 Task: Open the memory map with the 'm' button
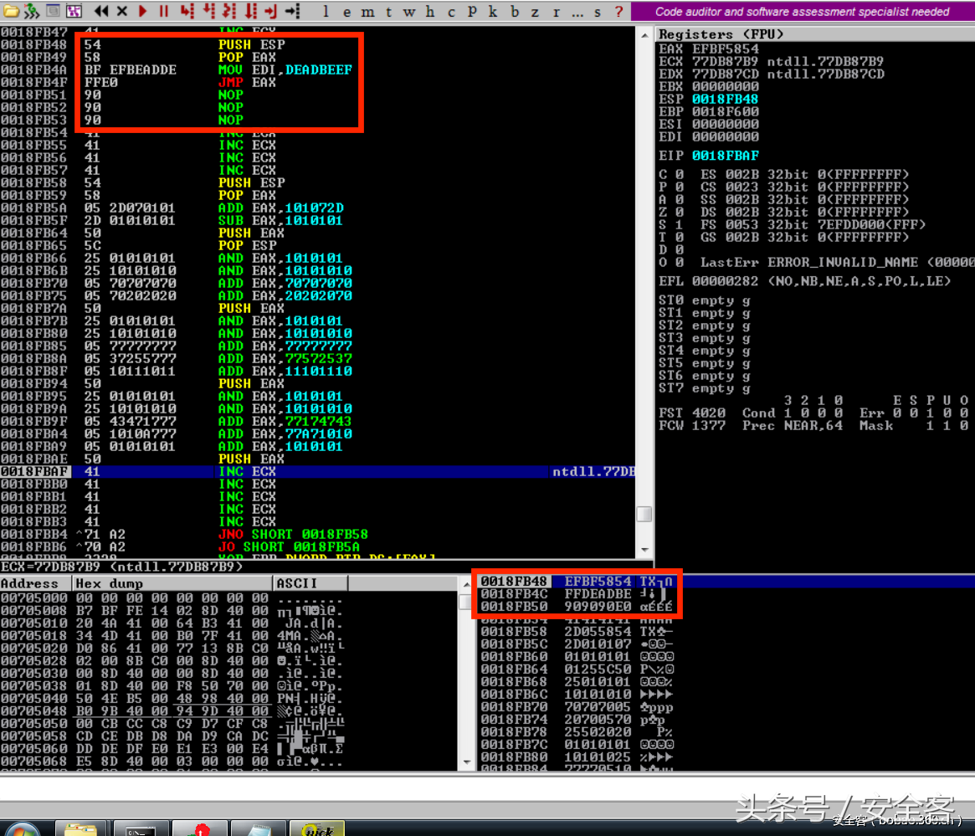click(368, 11)
